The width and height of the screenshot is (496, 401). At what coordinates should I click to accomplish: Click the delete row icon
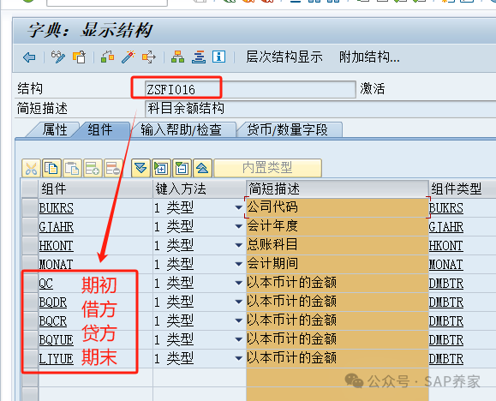(x=113, y=168)
